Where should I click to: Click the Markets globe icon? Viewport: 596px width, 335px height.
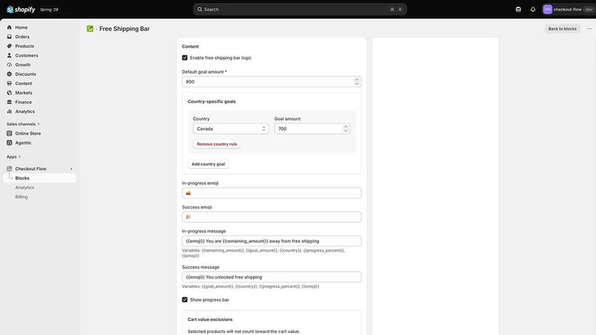[x=9, y=92]
